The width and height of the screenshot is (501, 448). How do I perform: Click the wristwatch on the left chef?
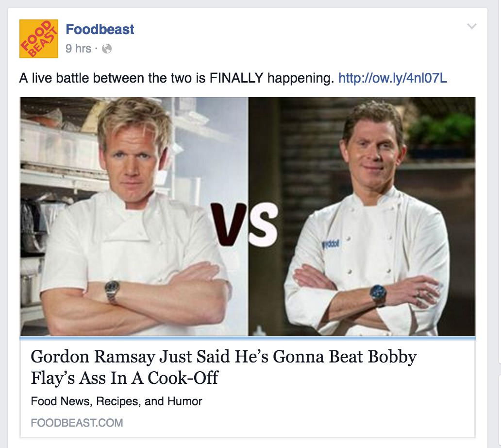coord(112,292)
